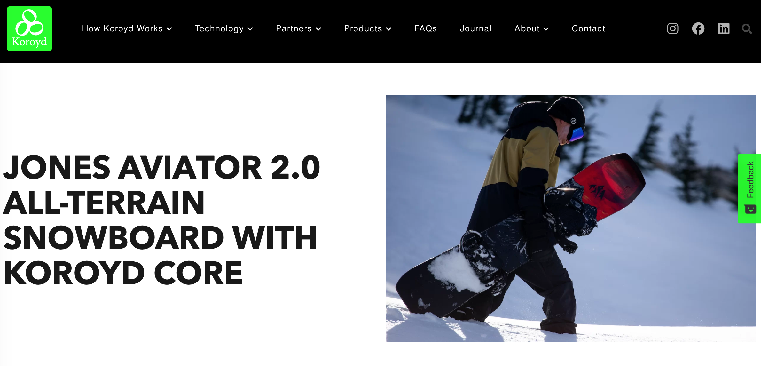Open the green Feedback side tab
Viewport: 761px width, 366px height.
click(749, 188)
